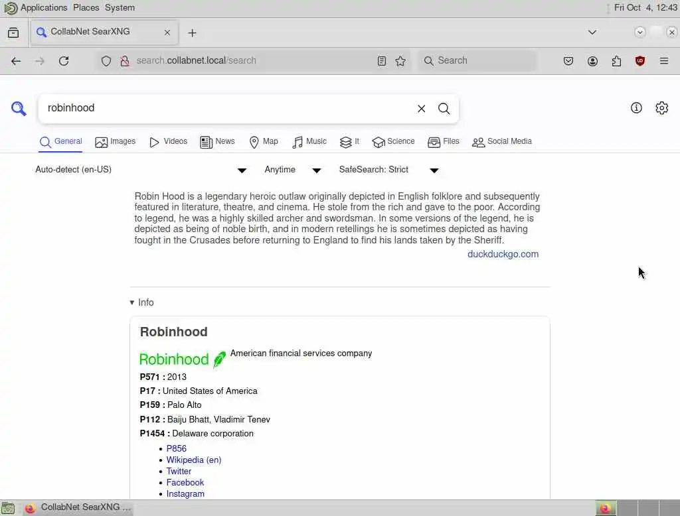The height and width of the screenshot is (516, 680).
Task: Switch to General category
Action: [60, 142]
